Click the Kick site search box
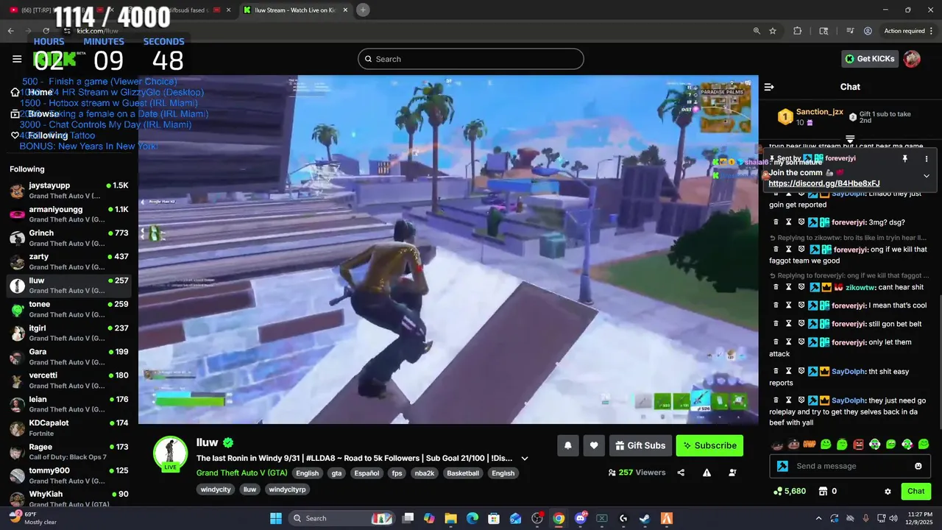The height and width of the screenshot is (530, 942). [x=471, y=59]
